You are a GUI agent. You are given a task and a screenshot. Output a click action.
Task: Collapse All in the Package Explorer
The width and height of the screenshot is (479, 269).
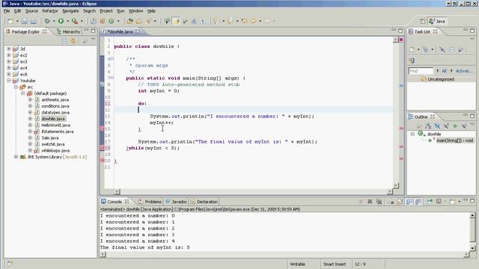click(x=64, y=41)
